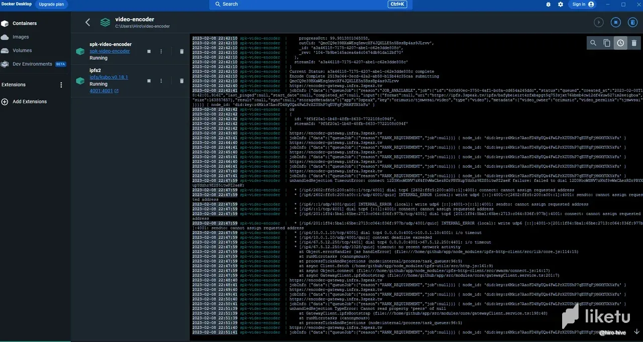The height and width of the screenshot is (342, 643).
Task: Click the Extensions heading
Action: pyautogui.click(x=14, y=85)
